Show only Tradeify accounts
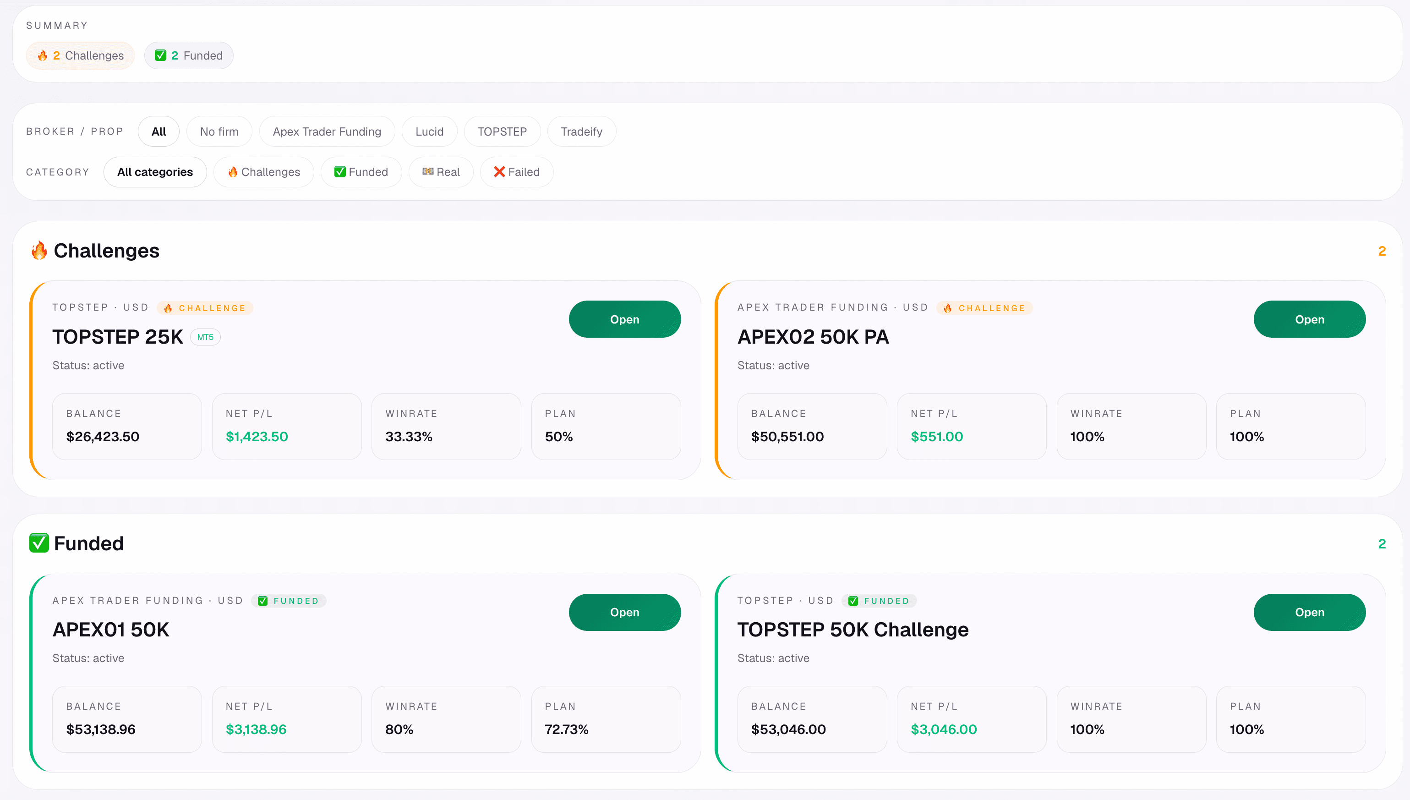Viewport: 1410px width, 800px height. pos(582,132)
